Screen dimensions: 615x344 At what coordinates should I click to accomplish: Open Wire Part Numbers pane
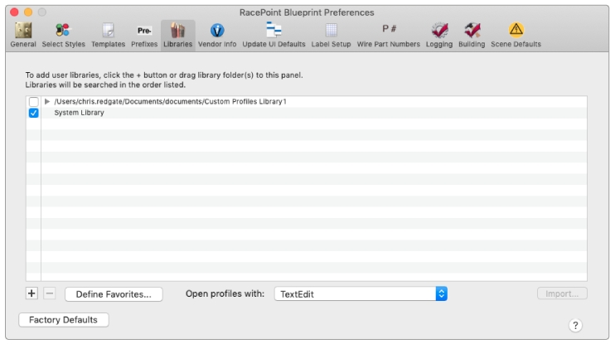388,36
